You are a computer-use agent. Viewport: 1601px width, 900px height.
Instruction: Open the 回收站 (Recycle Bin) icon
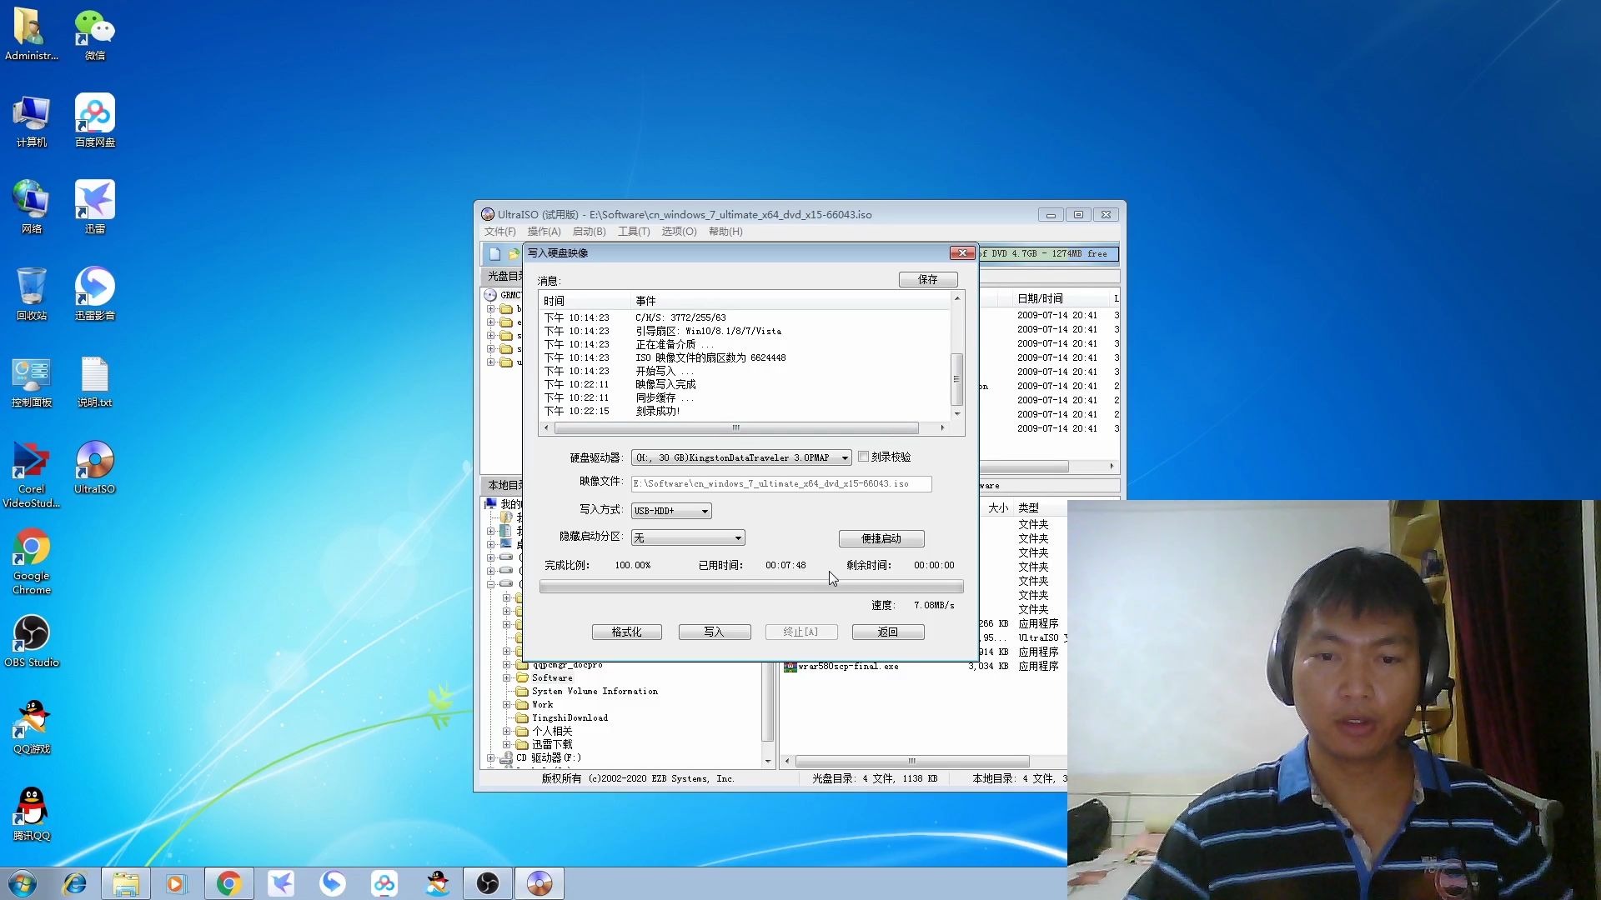point(31,294)
